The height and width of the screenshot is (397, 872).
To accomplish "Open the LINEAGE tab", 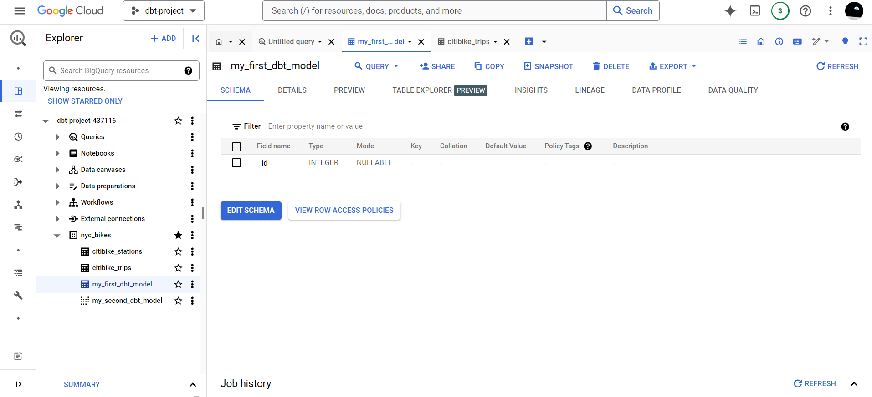I will (590, 90).
